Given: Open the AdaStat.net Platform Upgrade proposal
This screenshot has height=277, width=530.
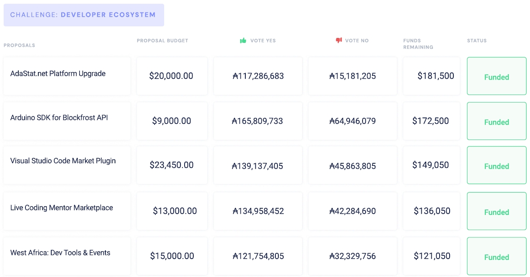Looking at the screenshot, I should pyautogui.click(x=58, y=74).
